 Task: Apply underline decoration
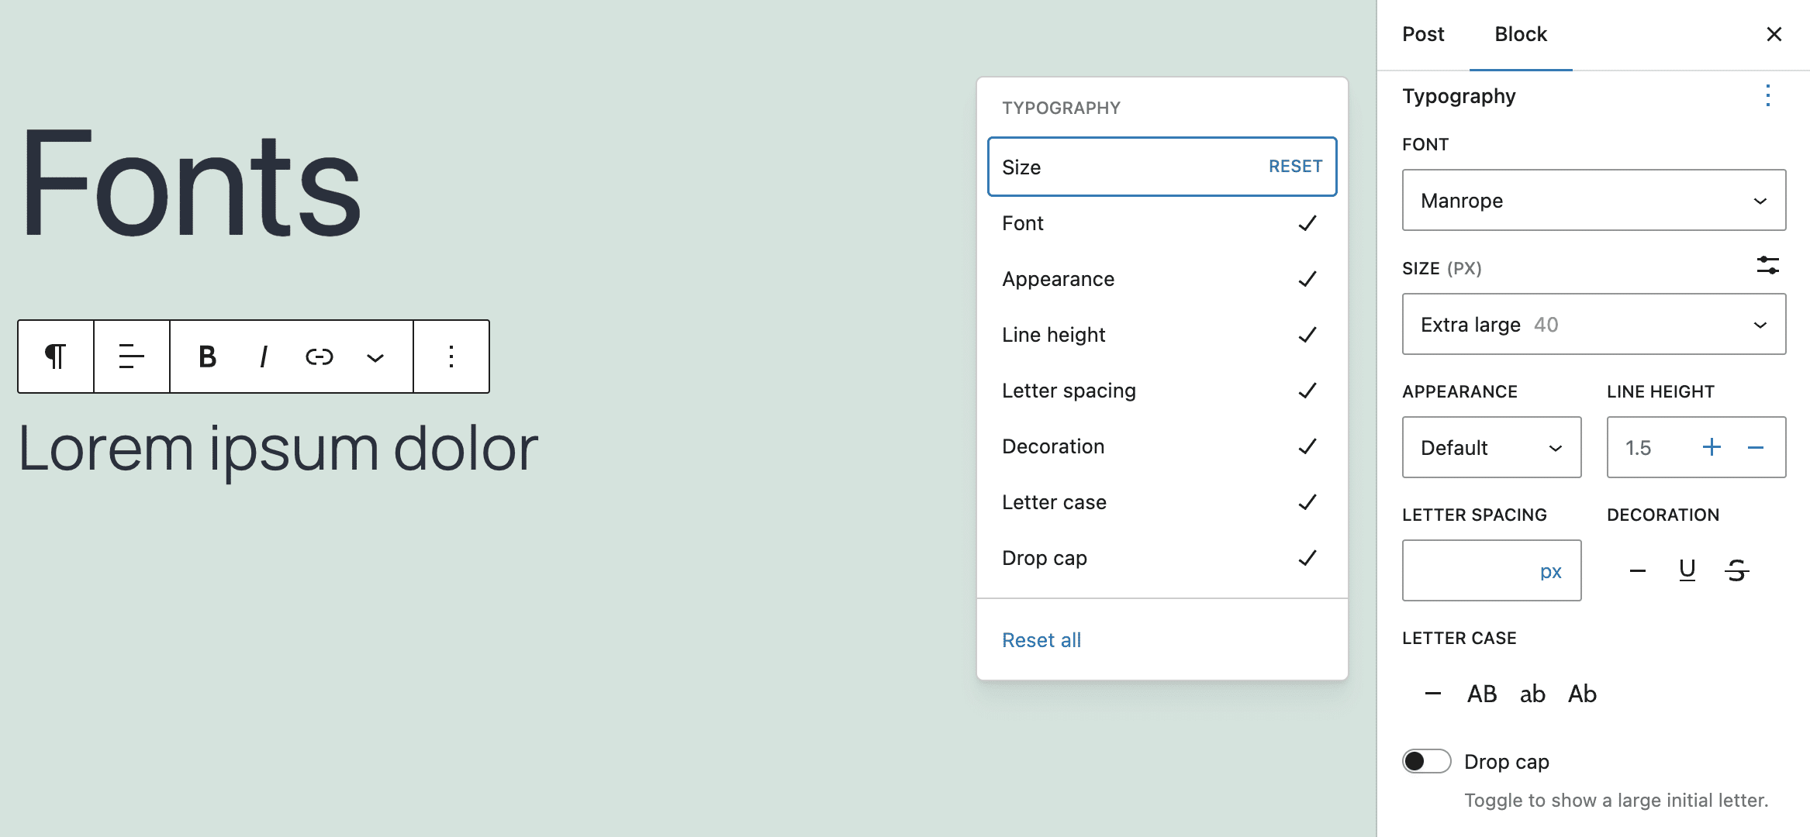(1687, 570)
